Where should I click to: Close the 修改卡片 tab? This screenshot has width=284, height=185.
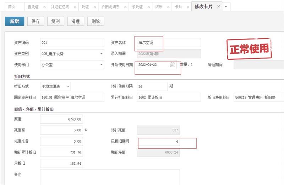(x=218, y=6)
